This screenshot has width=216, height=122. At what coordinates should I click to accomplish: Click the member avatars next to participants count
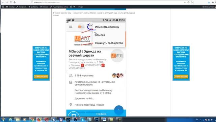tap(118, 75)
